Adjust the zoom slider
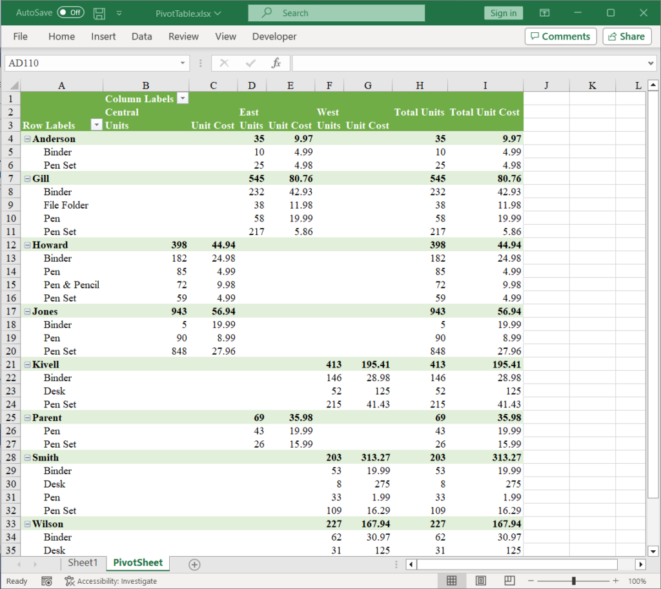661x589 pixels. pos(573,581)
